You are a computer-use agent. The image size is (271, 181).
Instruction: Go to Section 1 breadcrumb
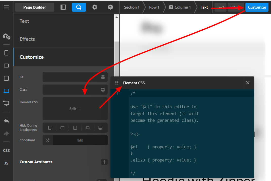[131, 7]
